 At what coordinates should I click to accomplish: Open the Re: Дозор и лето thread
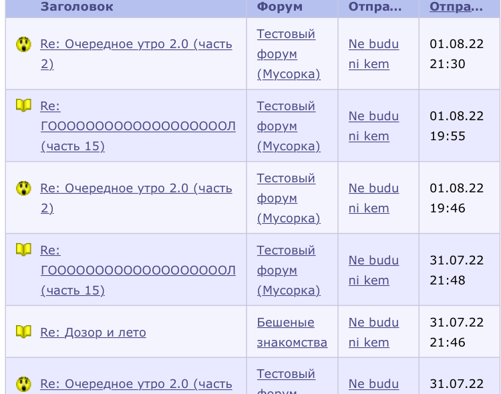tap(93, 333)
